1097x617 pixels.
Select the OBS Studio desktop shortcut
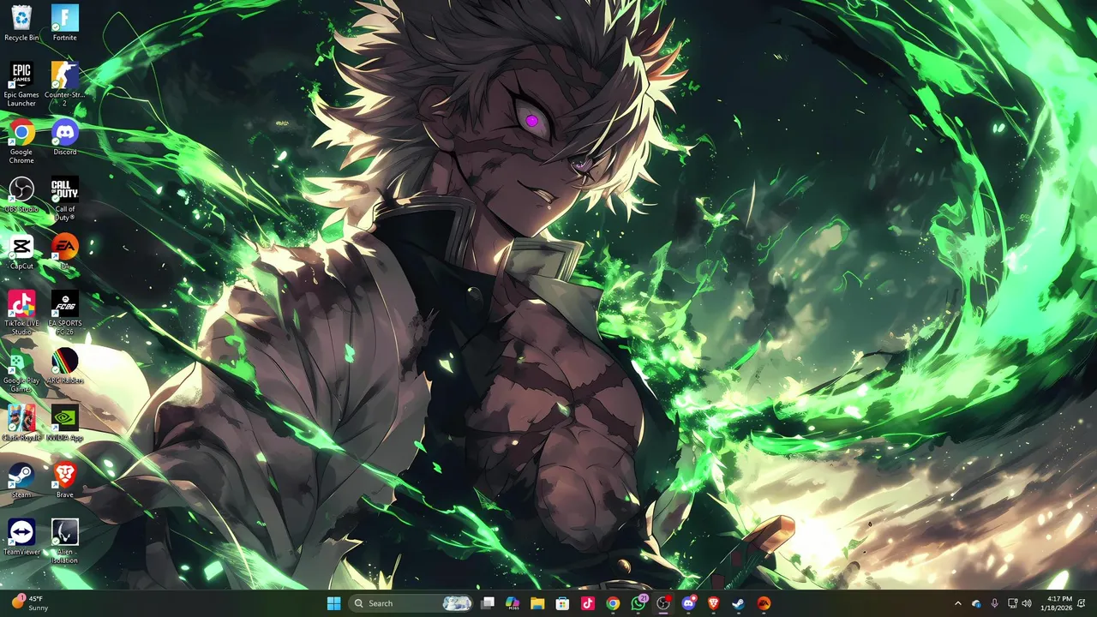tap(21, 195)
